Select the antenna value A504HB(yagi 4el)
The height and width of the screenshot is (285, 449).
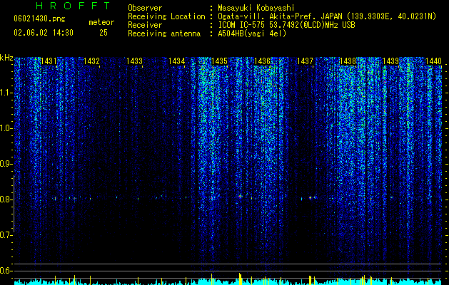tap(252, 33)
